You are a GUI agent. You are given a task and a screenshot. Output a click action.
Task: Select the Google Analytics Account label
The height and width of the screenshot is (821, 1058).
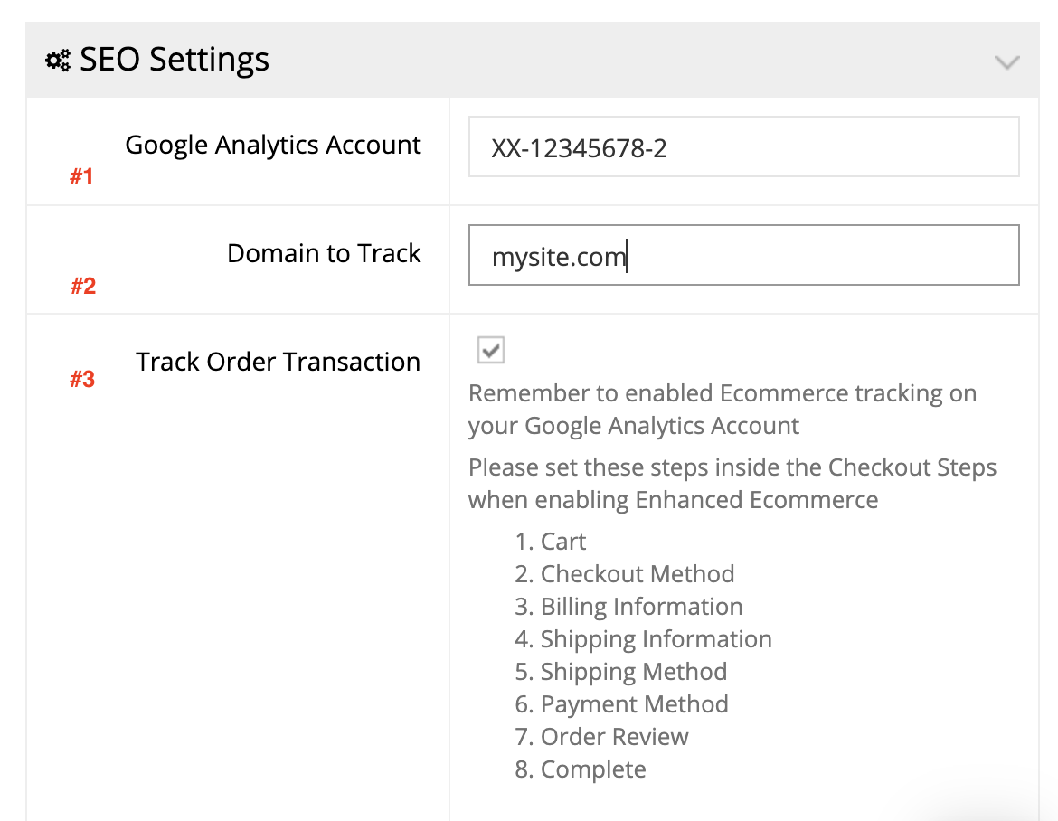(273, 144)
